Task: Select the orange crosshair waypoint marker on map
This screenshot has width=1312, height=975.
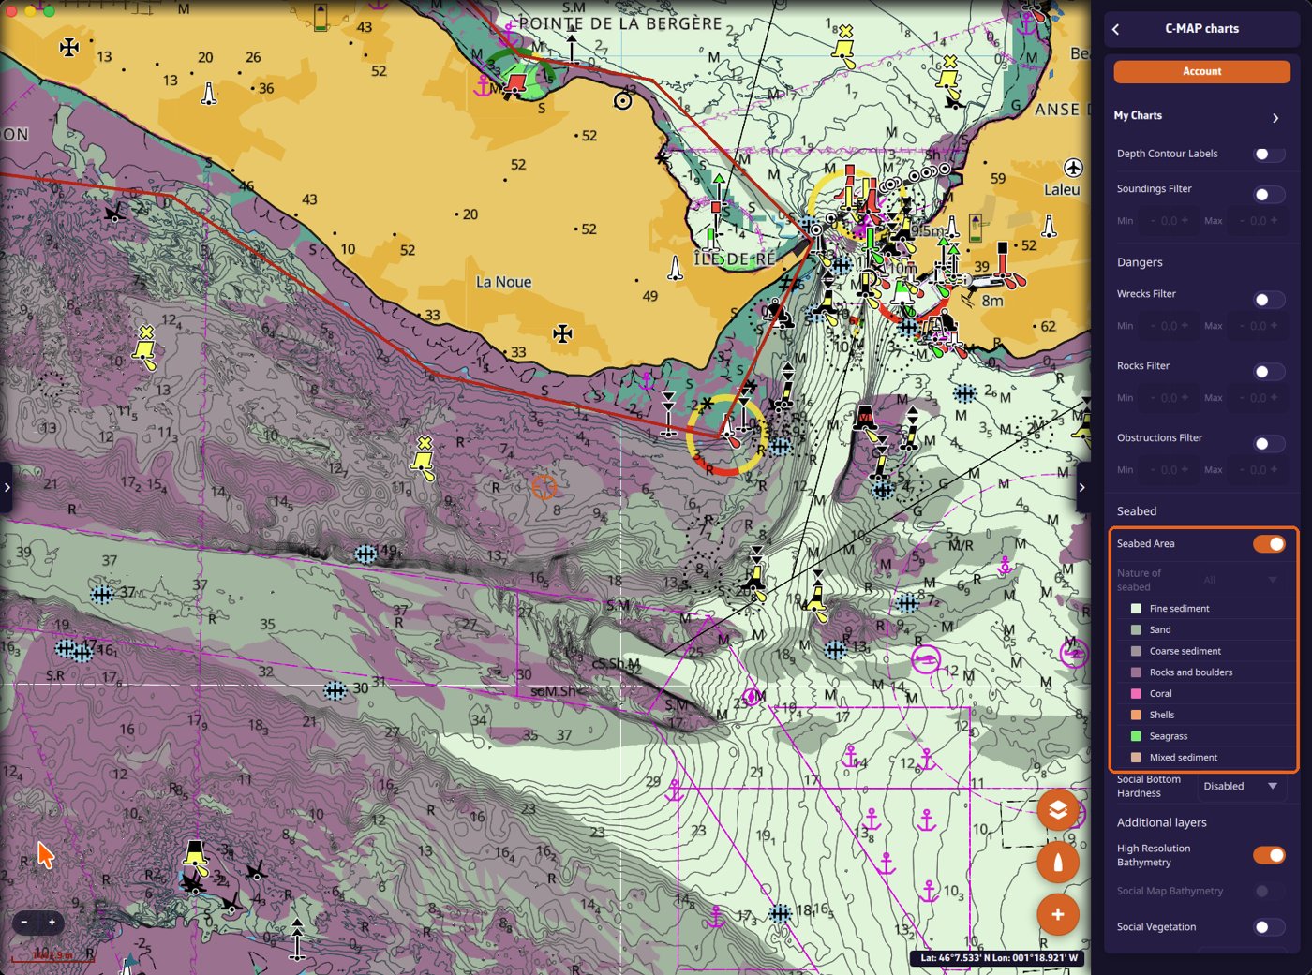Action: [544, 487]
